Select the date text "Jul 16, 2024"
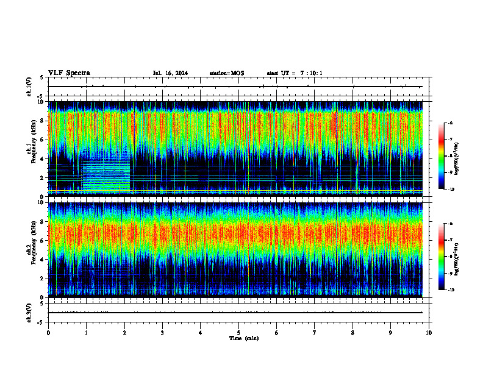The height and width of the screenshot is (373, 483). [170, 73]
